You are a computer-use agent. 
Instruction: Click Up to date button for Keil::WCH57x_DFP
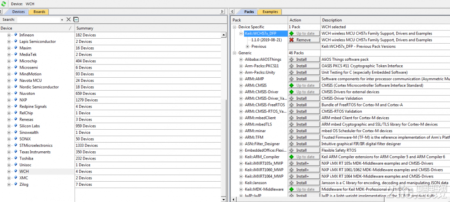click(x=304, y=34)
